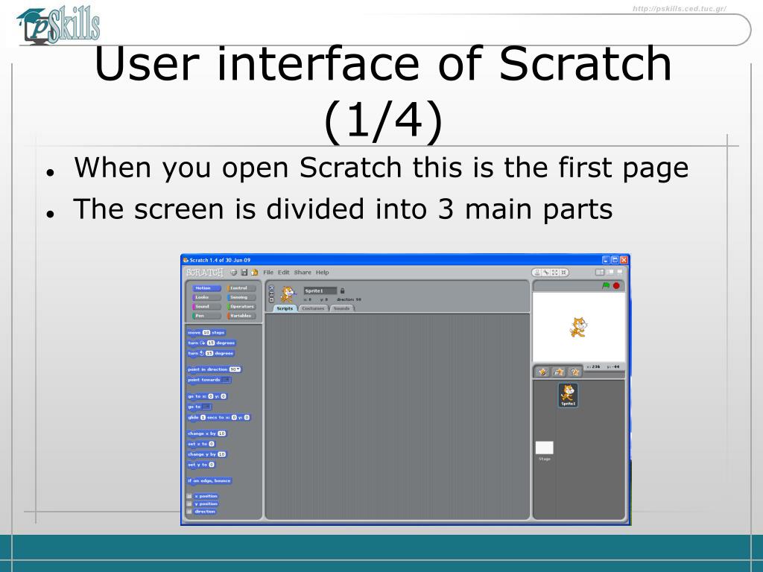The height and width of the screenshot is (572, 763).
Task: Click the set y to 0 block
Action: pos(201,465)
